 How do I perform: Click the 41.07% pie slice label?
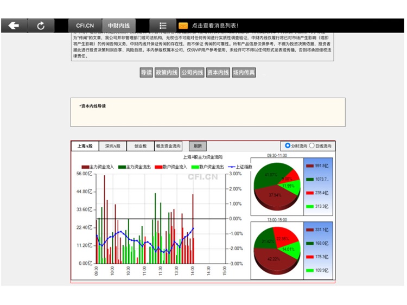pyautogui.click(x=271, y=175)
